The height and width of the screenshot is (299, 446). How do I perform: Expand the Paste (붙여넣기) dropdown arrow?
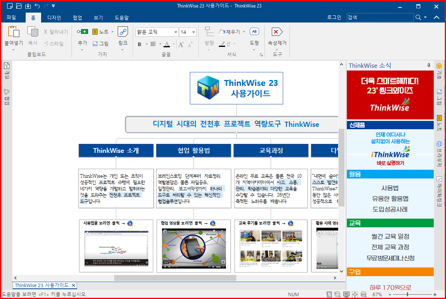point(13,50)
